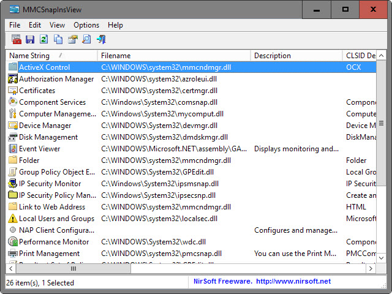Image resolution: width=392 pixels, height=294 pixels.
Task: Click the Properties toolbar icon
Action: [72, 39]
